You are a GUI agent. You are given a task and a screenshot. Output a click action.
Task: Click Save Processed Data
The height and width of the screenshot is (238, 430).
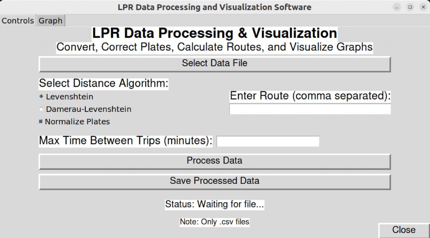pyautogui.click(x=215, y=182)
